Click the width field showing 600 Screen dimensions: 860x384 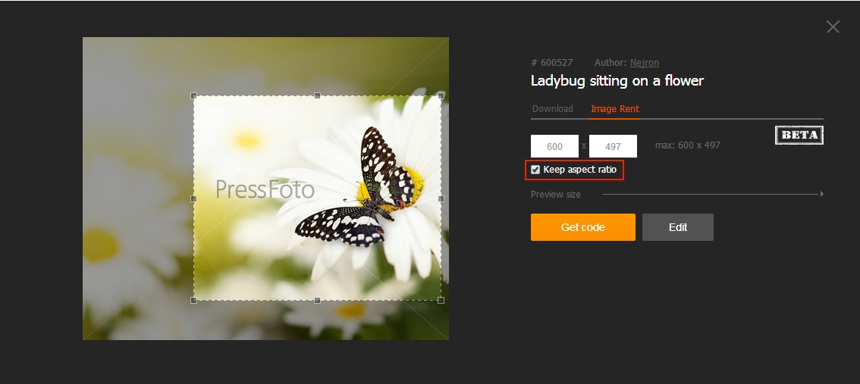[554, 146]
